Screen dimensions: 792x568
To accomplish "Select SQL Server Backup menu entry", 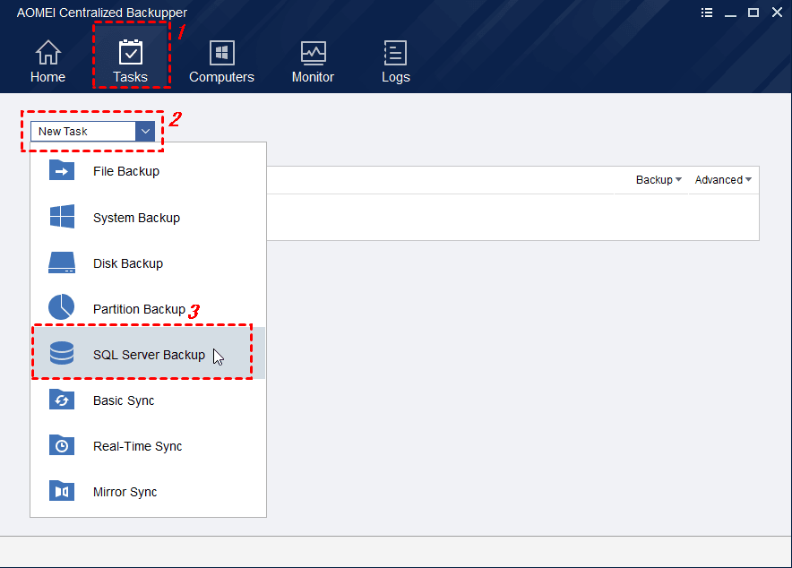I will [148, 355].
